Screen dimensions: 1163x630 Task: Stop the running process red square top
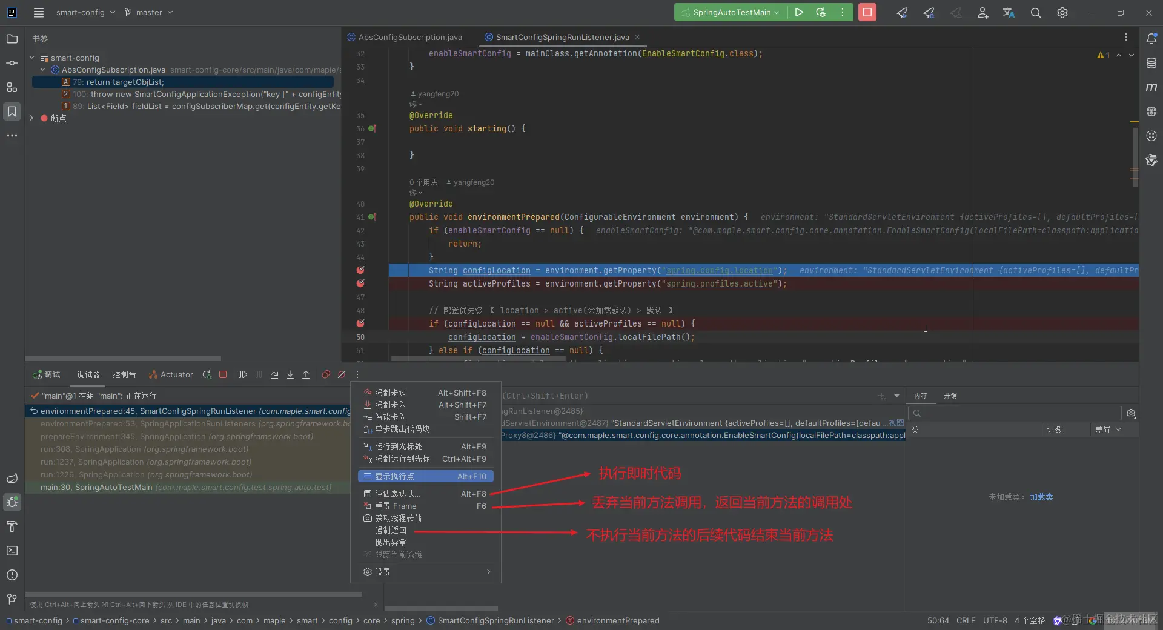coord(867,12)
